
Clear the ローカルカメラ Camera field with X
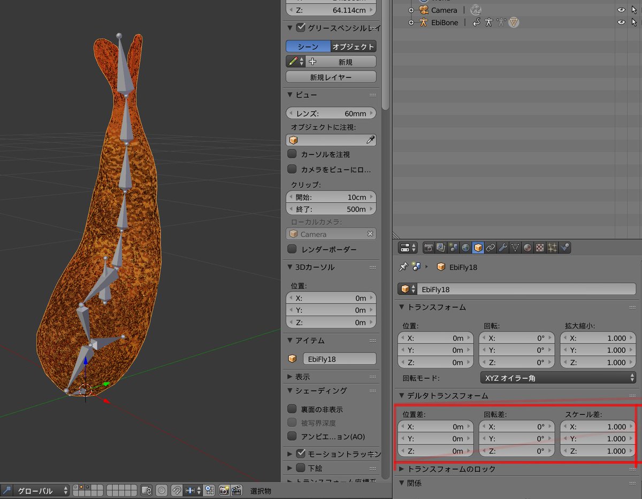[370, 234]
